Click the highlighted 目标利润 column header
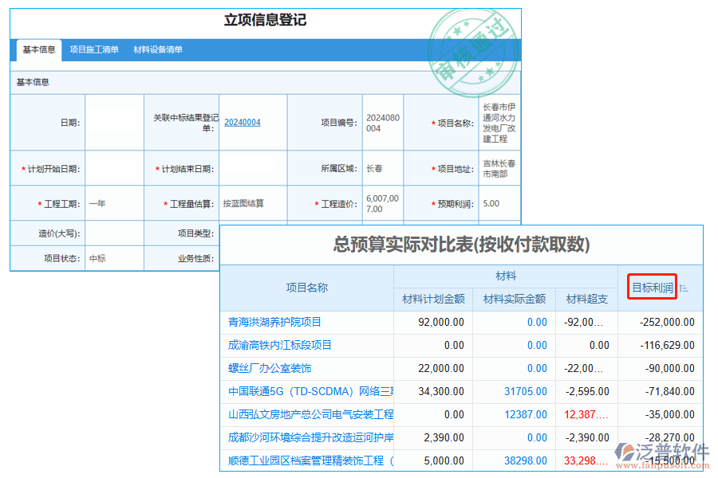This screenshot has width=718, height=478. (x=651, y=288)
